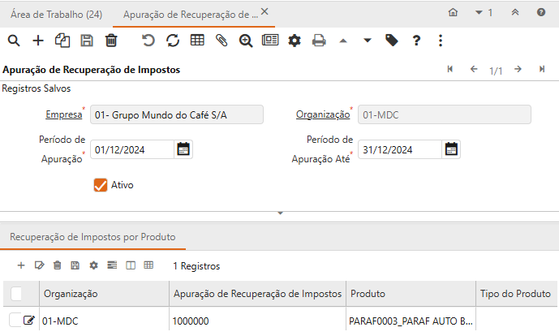Tick the select-all checkbox in grid header
The width and height of the screenshot is (559, 336).
pos(16,293)
